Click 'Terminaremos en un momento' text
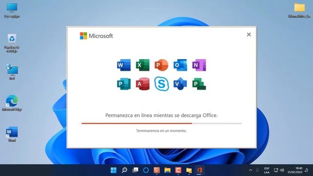This screenshot has height=176, width=313. coord(161,131)
